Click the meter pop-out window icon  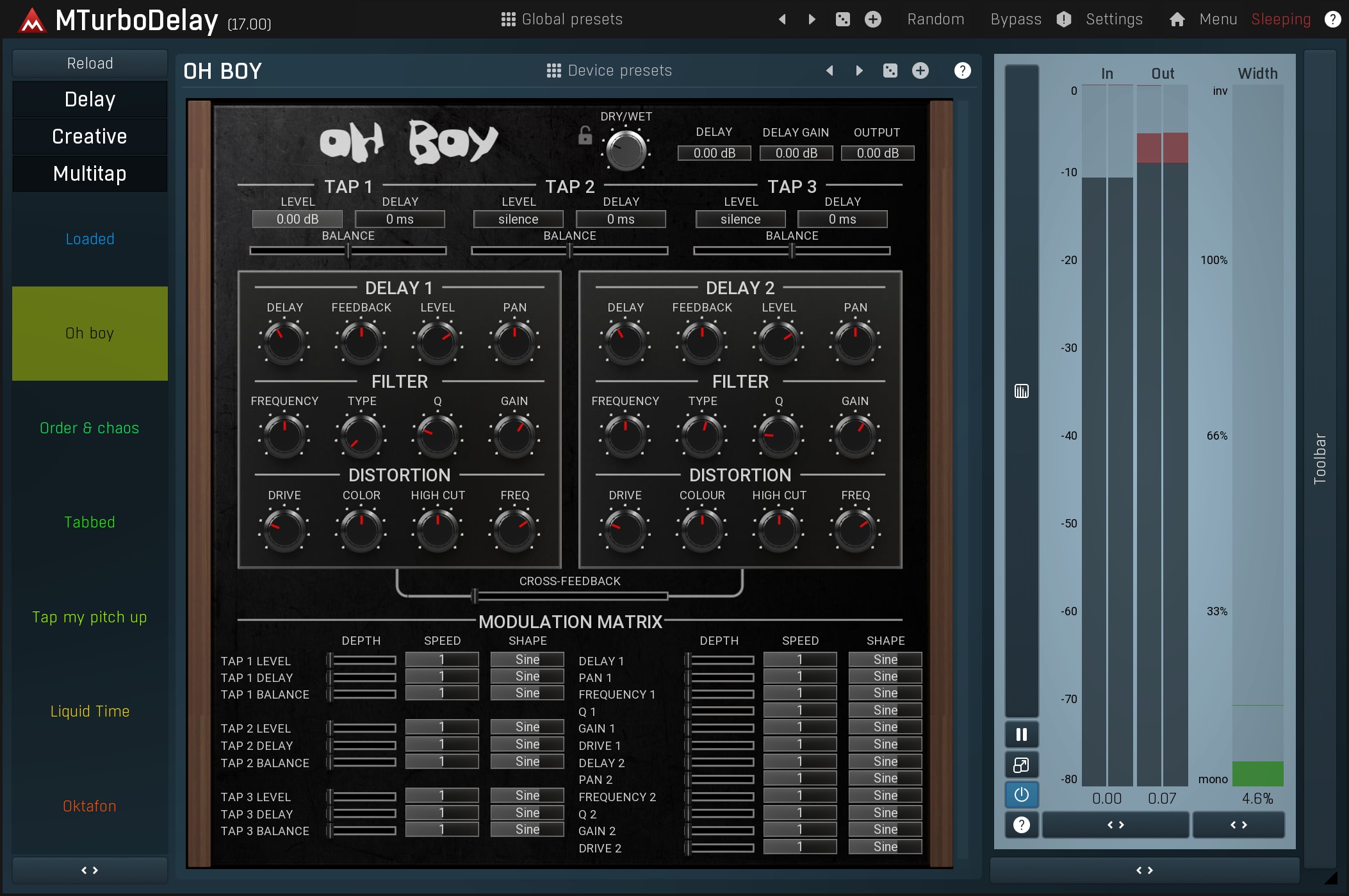coord(1022,765)
